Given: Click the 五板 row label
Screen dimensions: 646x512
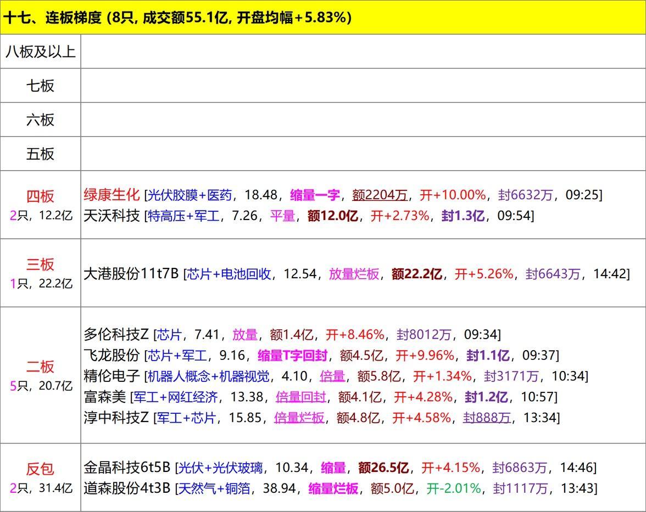Looking at the screenshot, I should point(41,154).
